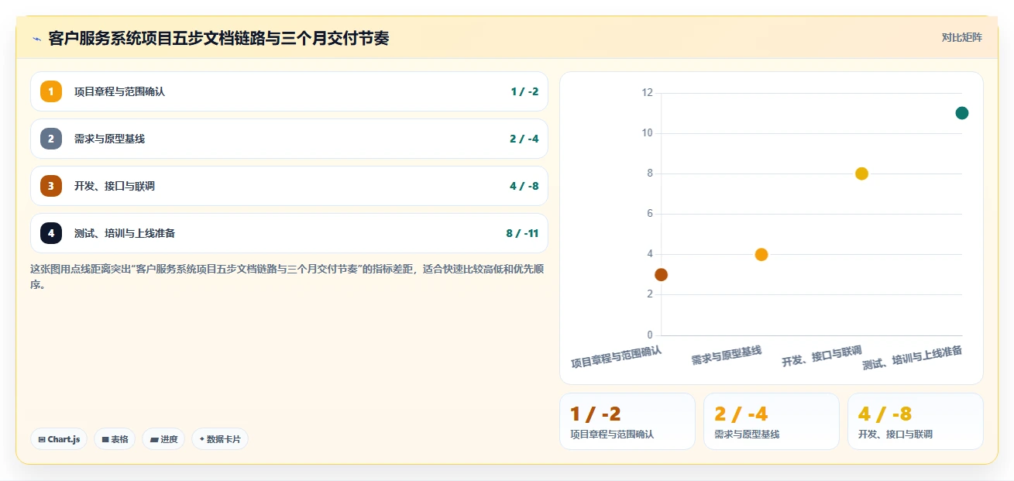Open the 1 / -2 data card

(x=627, y=421)
